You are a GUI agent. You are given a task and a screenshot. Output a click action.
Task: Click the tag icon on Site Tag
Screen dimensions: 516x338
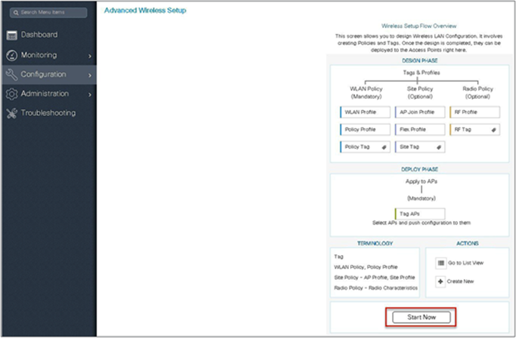pos(438,147)
